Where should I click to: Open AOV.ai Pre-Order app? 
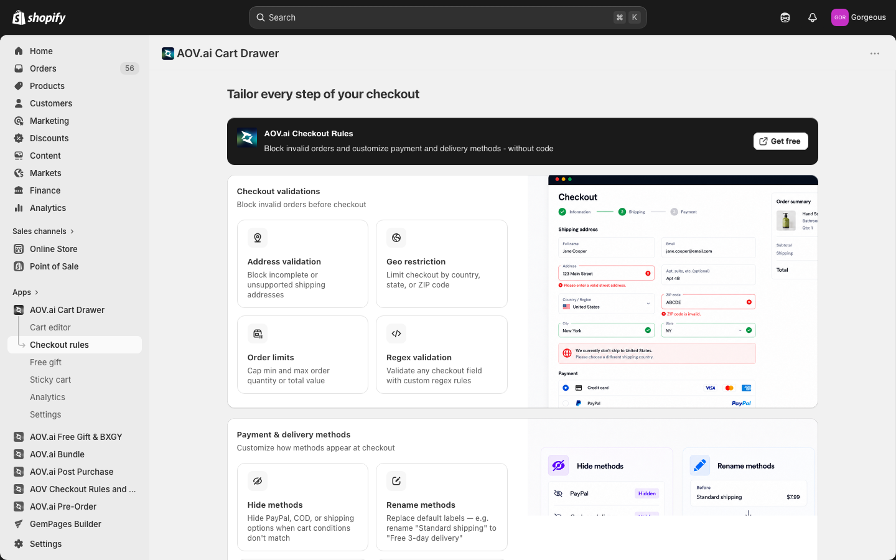coord(75,506)
